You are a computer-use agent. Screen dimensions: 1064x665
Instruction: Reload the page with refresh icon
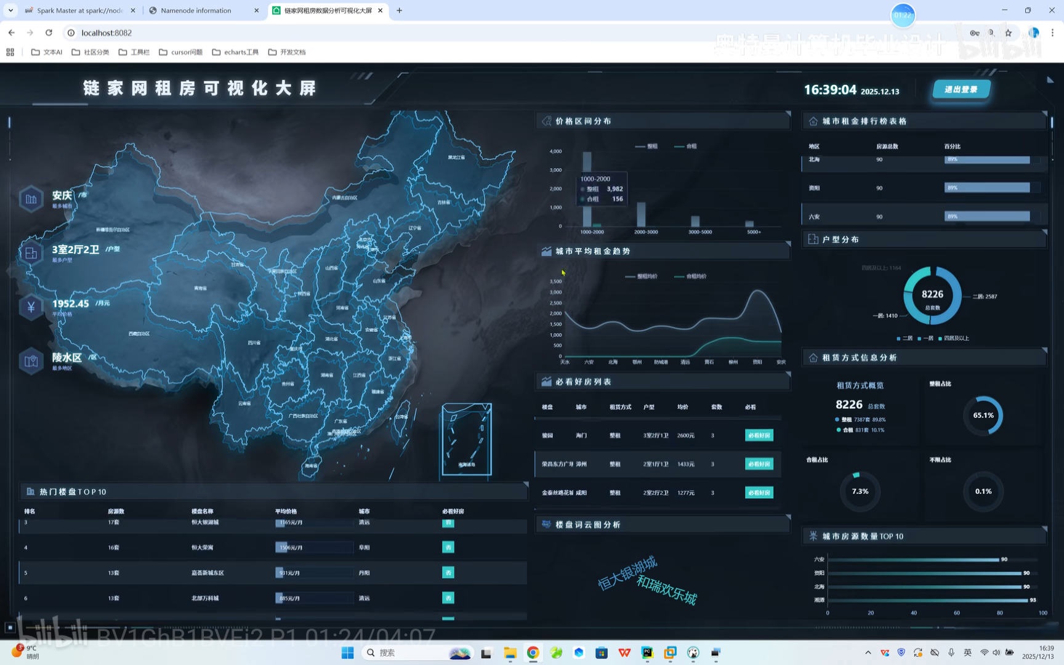(x=49, y=33)
